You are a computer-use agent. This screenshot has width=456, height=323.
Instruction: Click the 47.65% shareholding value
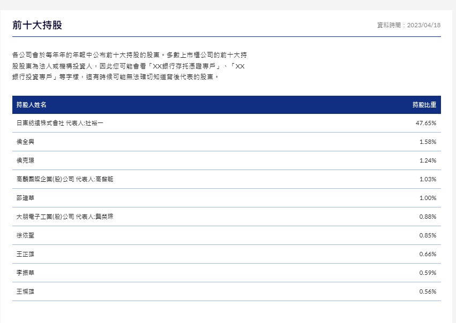(426, 123)
